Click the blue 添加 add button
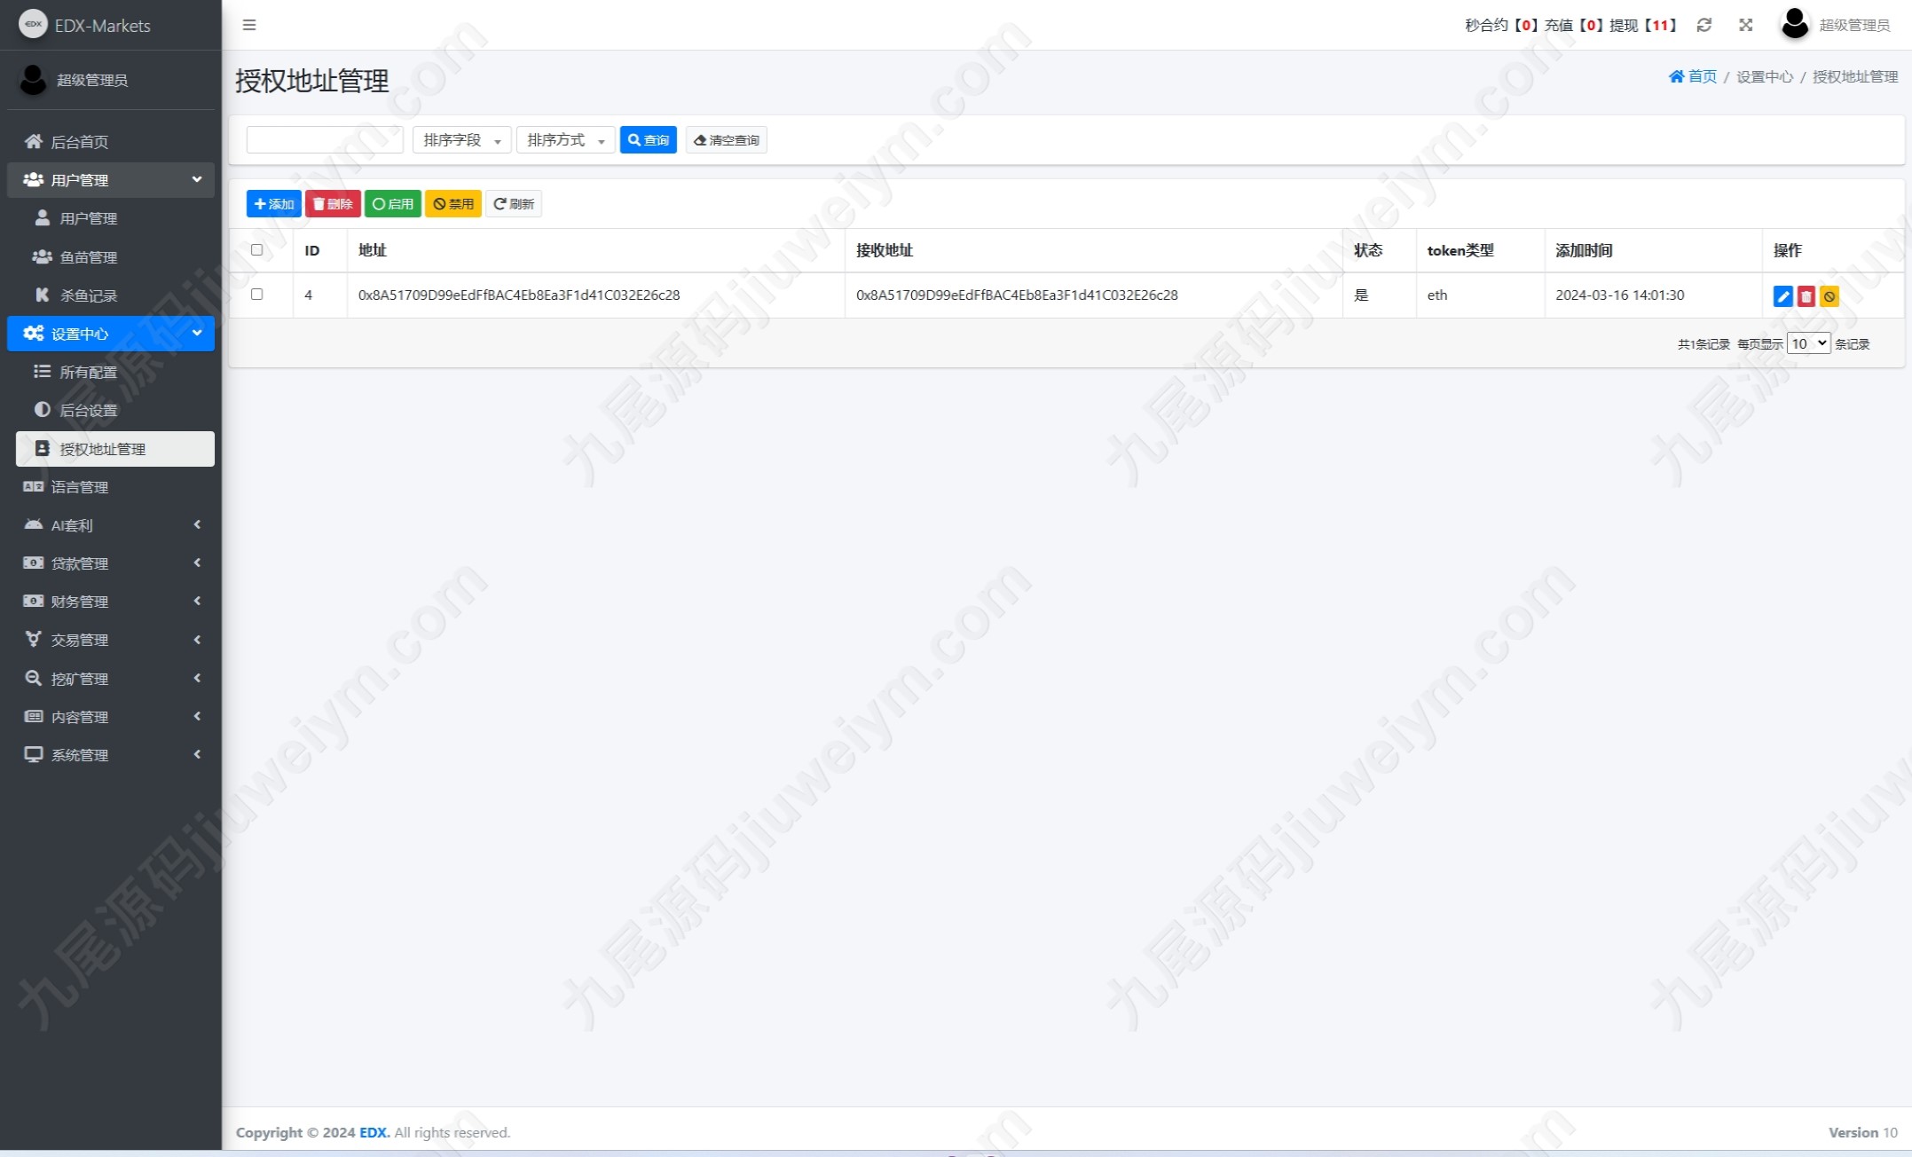The width and height of the screenshot is (1912, 1157). pos(273,204)
